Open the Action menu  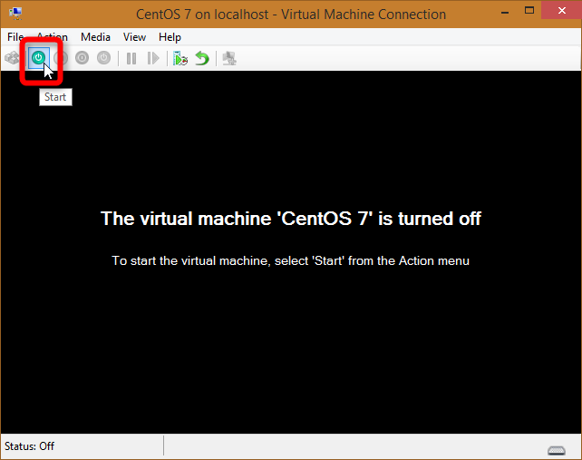(52, 37)
